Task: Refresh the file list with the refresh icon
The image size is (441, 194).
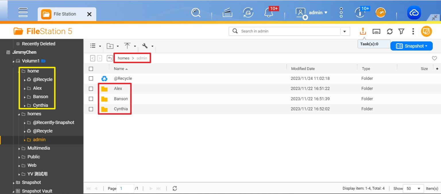Action: point(390,31)
